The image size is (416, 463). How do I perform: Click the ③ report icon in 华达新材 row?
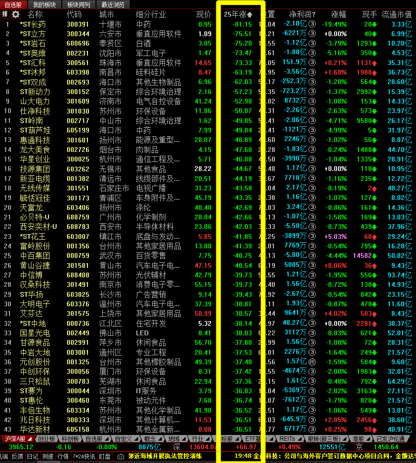[x=312, y=429]
